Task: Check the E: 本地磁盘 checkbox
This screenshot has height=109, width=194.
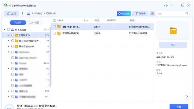Action: coord(9,29)
